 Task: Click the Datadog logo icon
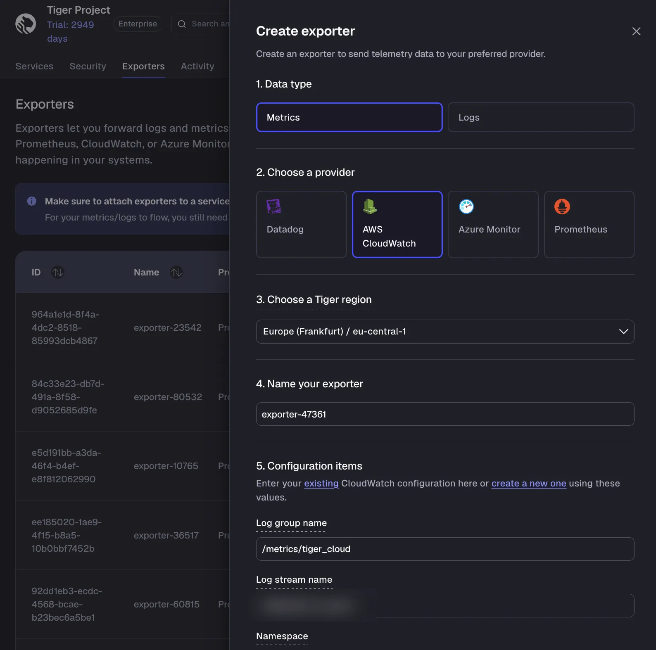(x=273, y=206)
